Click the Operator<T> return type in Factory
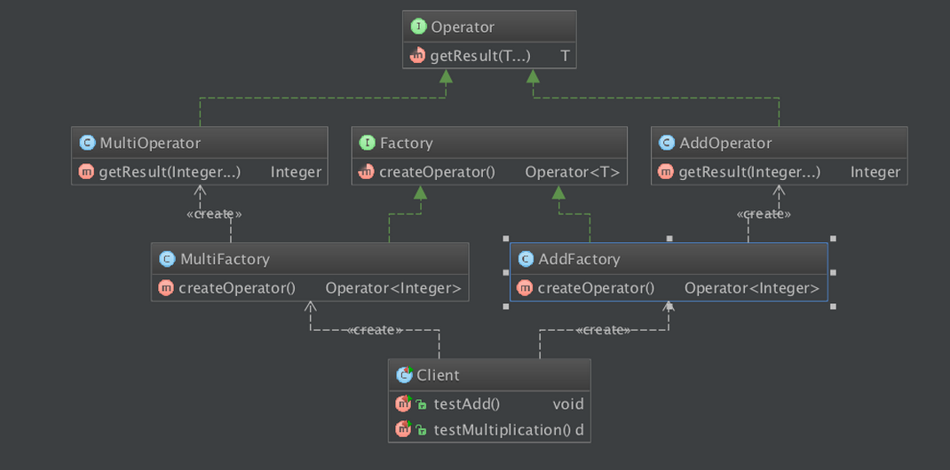This screenshot has width=950, height=470. point(572,172)
